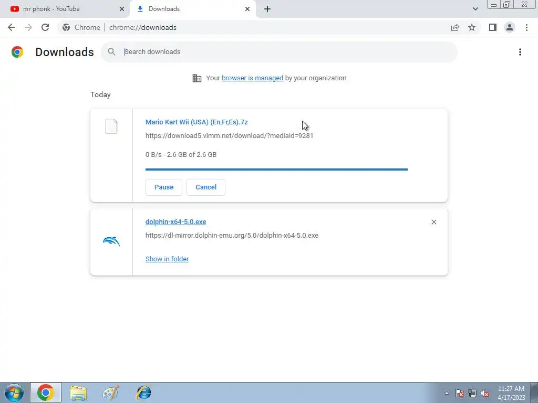Click the Today date heading

100,94
